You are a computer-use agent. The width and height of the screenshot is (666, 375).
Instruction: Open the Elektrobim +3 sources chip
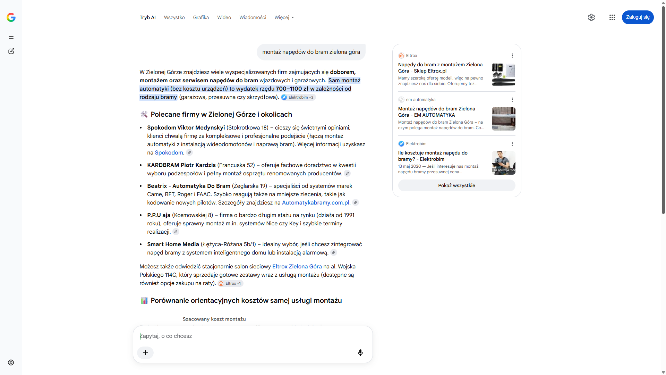(298, 97)
